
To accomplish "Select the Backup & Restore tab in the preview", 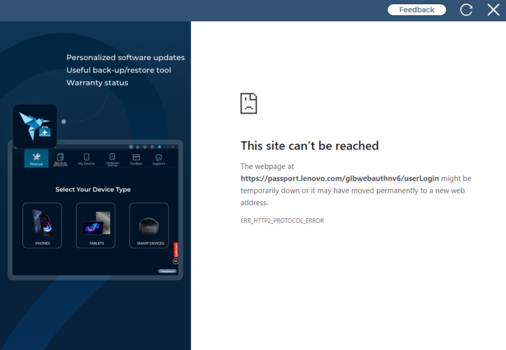I will (61, 160).
